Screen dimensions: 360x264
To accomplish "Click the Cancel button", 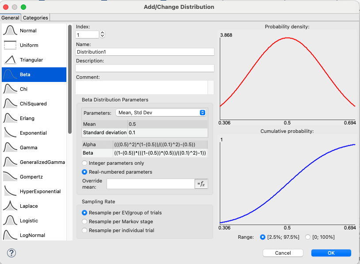I will 283,253.
